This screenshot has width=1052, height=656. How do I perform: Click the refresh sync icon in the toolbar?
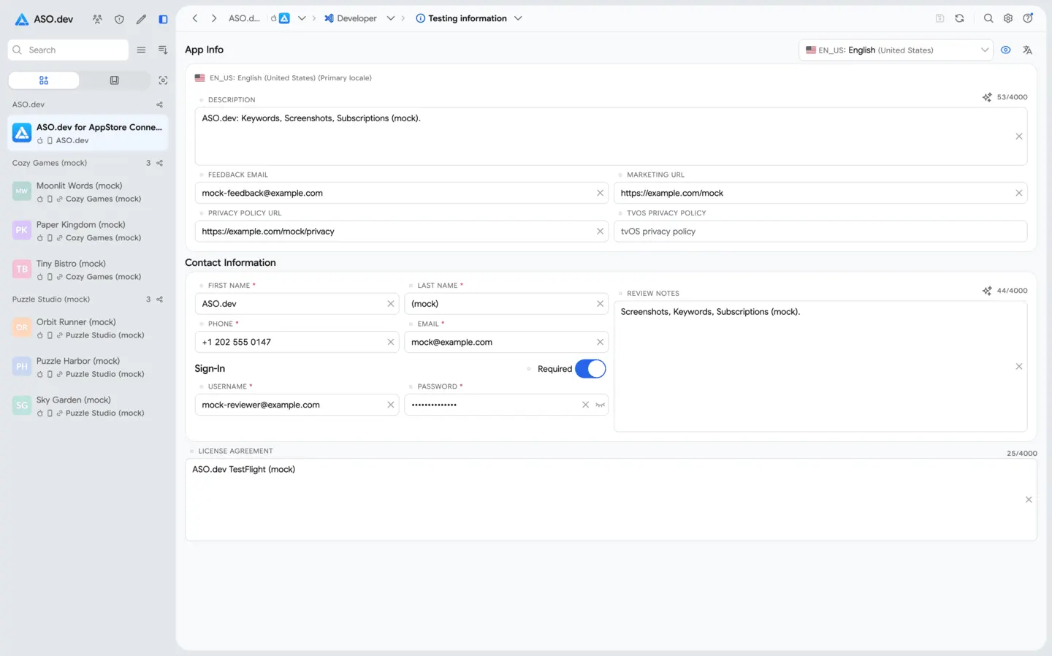(959, 18)
